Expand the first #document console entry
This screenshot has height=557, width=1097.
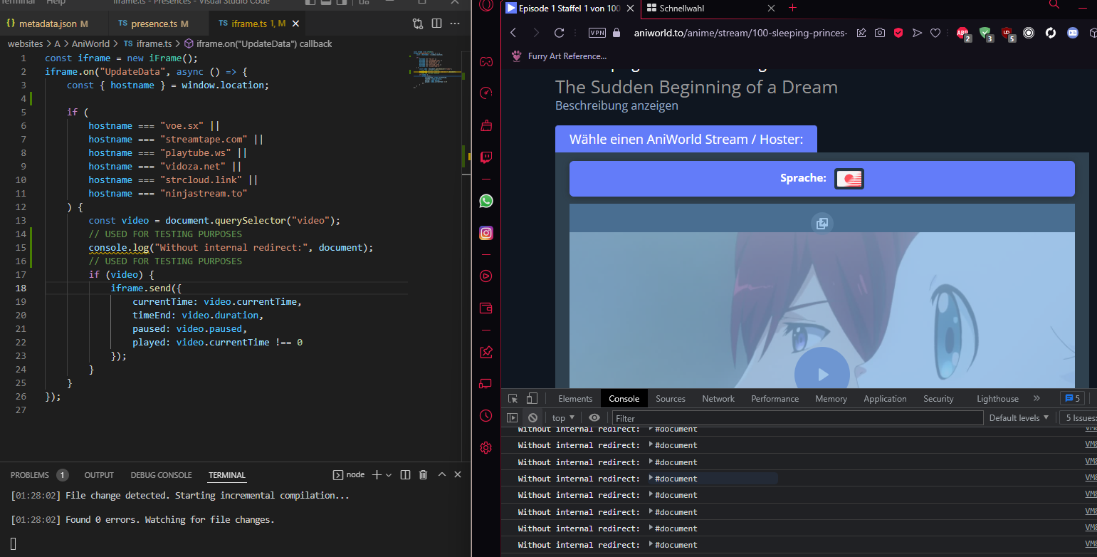point(651,429)
